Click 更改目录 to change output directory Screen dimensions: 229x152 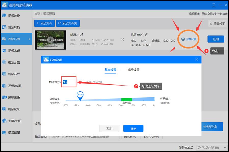click(x=130, y=137)
